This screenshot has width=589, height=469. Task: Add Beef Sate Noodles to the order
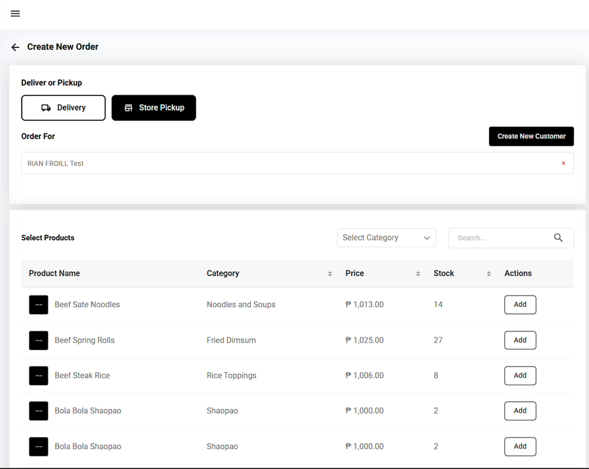(x=520, y=305)
